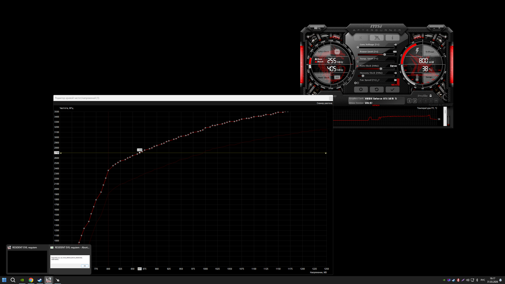The width and height of the screenshot is (505, 284).
Task: Select RESIDENT EVIL requiem Abort thumbnail
Action: [x=70, y=259]
